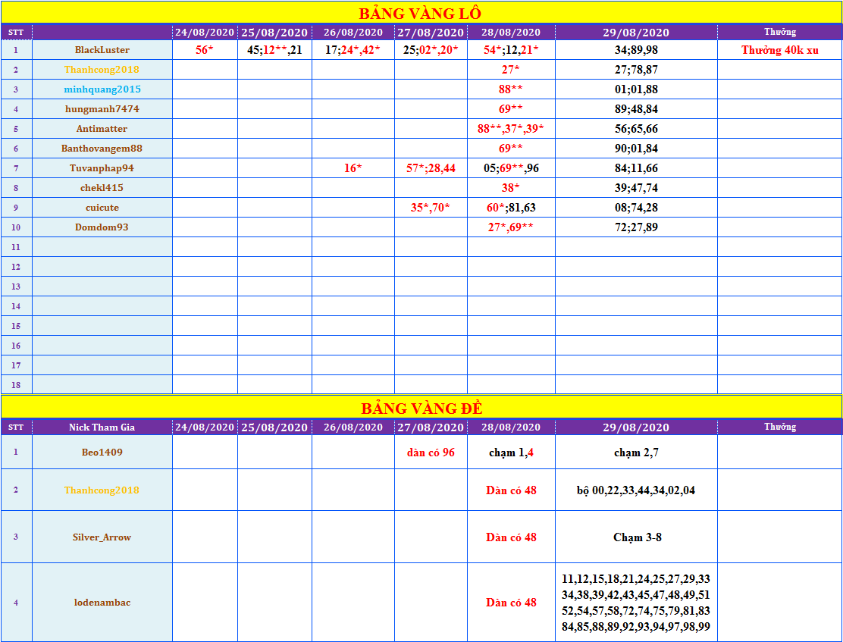Select the chekl415 name cell
This screenshot has width=843, height=642.
102,188
